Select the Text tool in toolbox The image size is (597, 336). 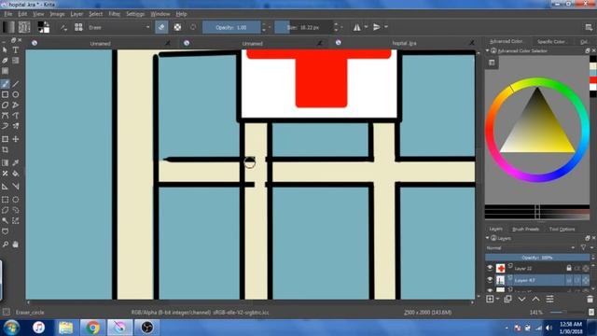point(16,49)
